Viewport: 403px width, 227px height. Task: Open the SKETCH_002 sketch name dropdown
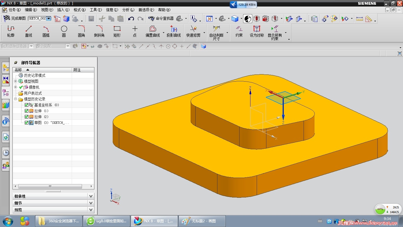[x=49, y=18]
